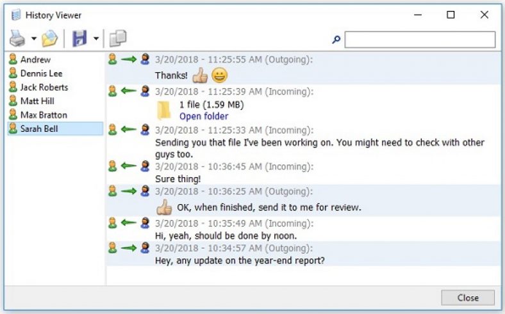Select contact Matt Hill
505x314 pixels.
click(55, 101)
